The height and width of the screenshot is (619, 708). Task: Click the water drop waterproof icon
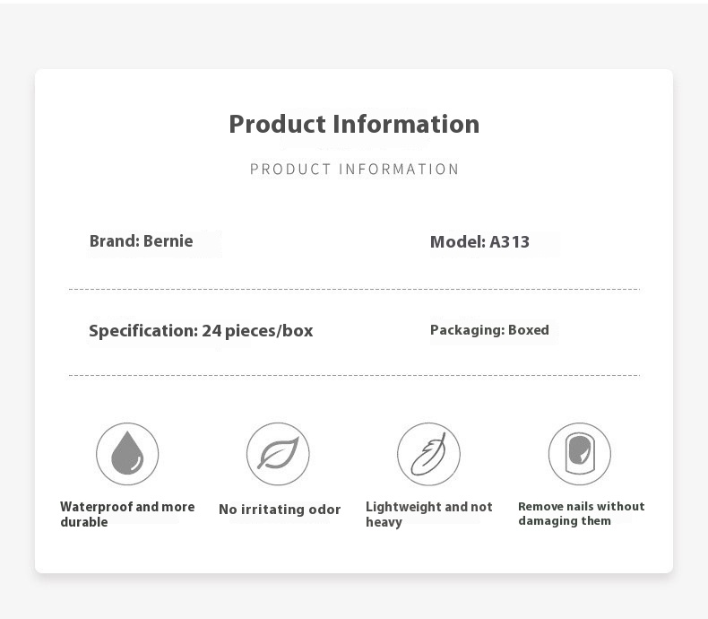coord(127,454)
